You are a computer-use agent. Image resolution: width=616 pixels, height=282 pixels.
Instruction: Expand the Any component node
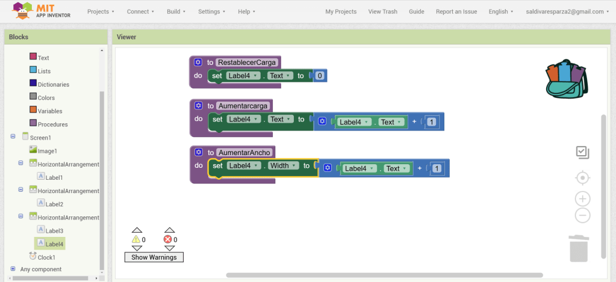[13, 269]
